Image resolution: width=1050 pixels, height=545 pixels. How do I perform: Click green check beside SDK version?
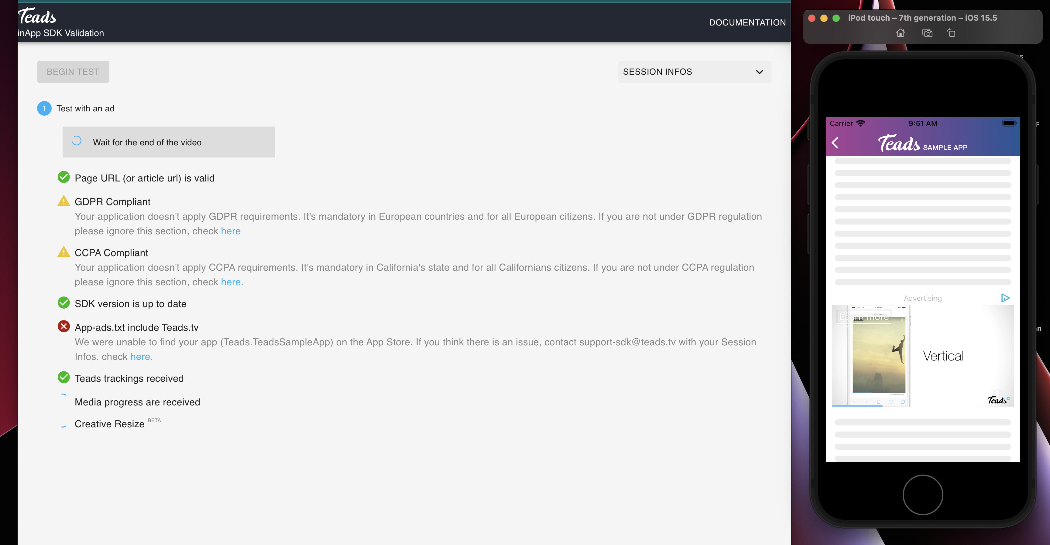[63, 303]
